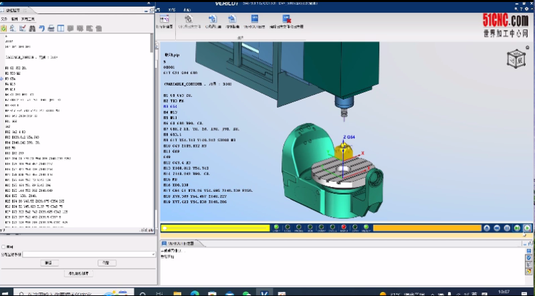Click the first VERICUT ribbon icon on the left
This screenshot has height=296, width=535.
click(165, 21)
